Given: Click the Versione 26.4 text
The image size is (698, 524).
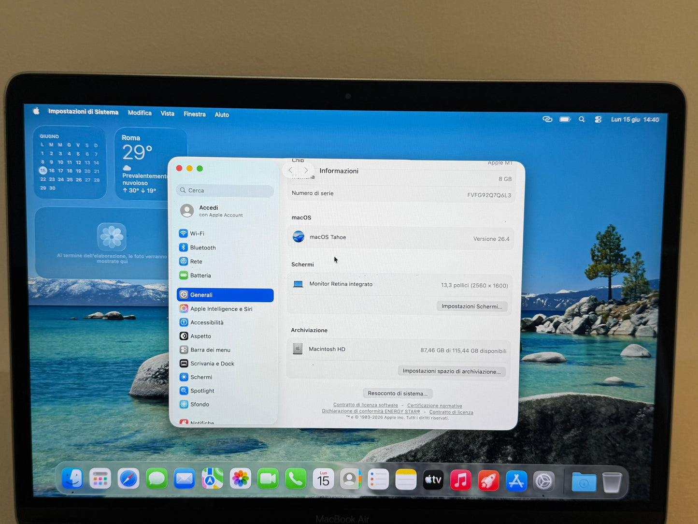Looking at the screenshot, I should [491, 239].
